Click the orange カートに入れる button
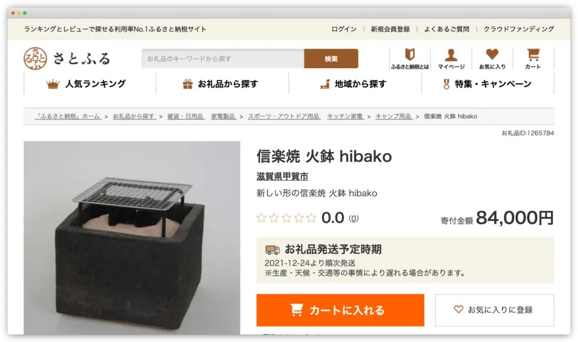This screenshot has height=342, width=578. (340, 310)
